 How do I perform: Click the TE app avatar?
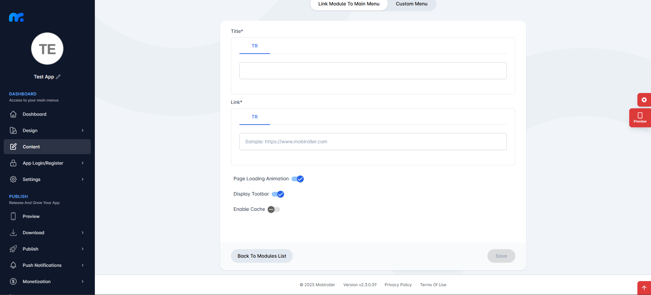(47, 49)
